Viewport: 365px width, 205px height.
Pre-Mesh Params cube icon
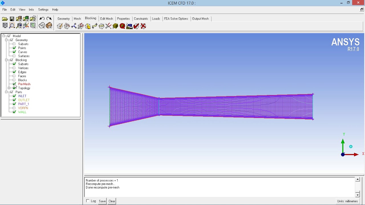click(x=115, y=26)
